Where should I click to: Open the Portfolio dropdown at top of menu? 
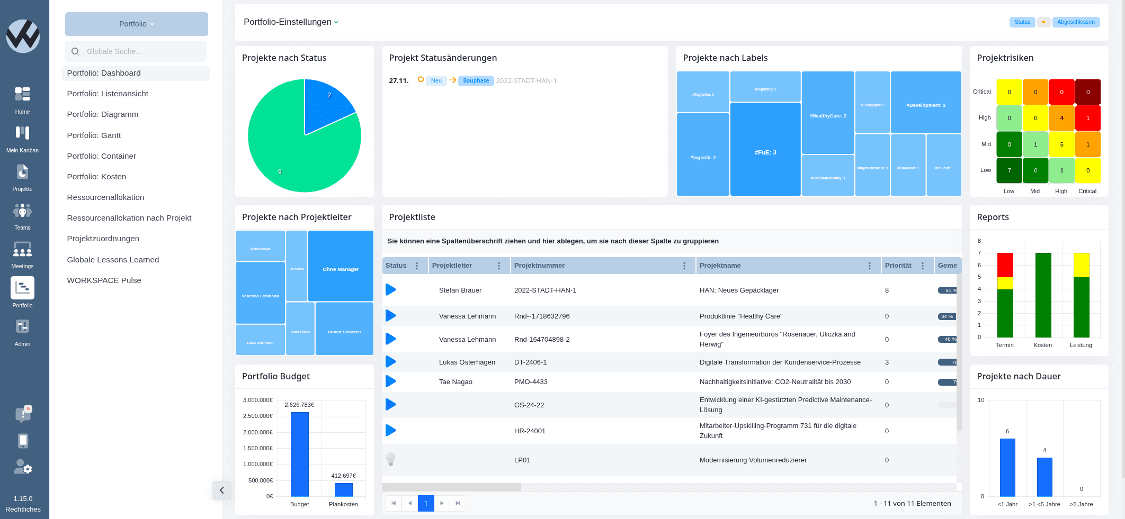tap(137, 24)
